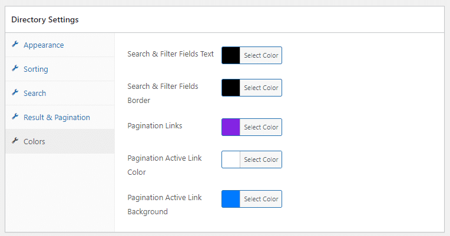Viewport: 450px width, 236px height.
Task: Click the purple Pagination Links swatch
Action: click(231, 127)
